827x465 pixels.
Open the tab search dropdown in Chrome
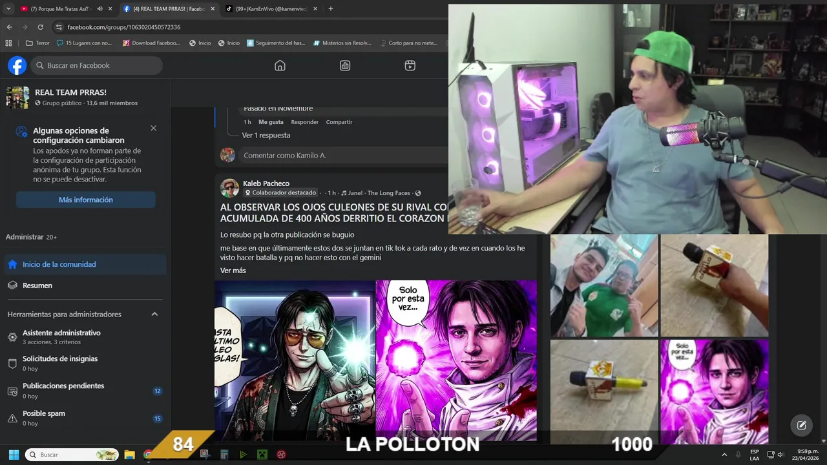9,9
